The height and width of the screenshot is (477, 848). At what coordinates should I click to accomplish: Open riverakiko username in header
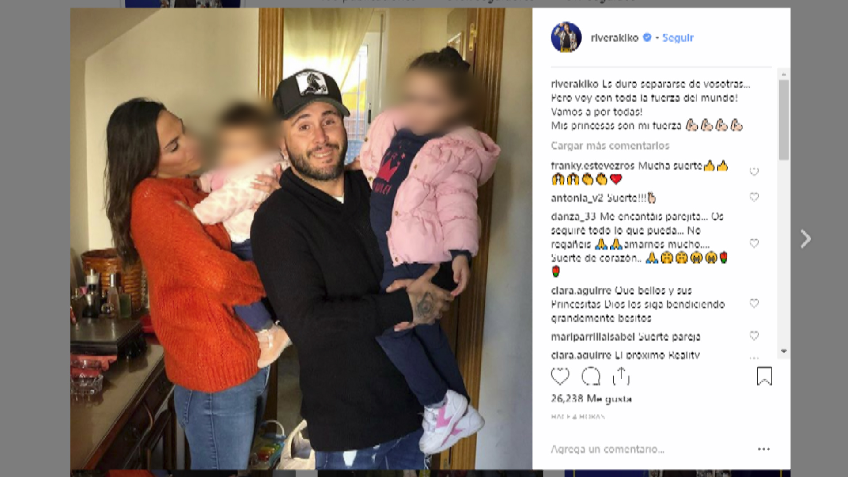[x=614, y=38]
